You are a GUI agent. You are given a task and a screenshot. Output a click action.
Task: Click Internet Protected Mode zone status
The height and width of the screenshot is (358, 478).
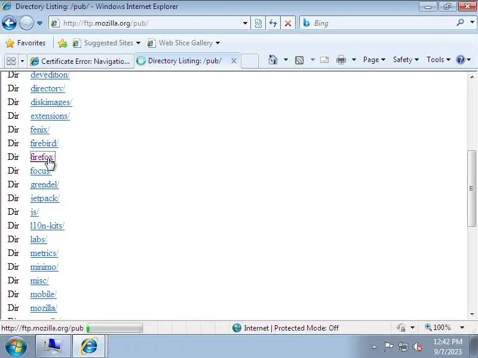[x=286, y=328]
